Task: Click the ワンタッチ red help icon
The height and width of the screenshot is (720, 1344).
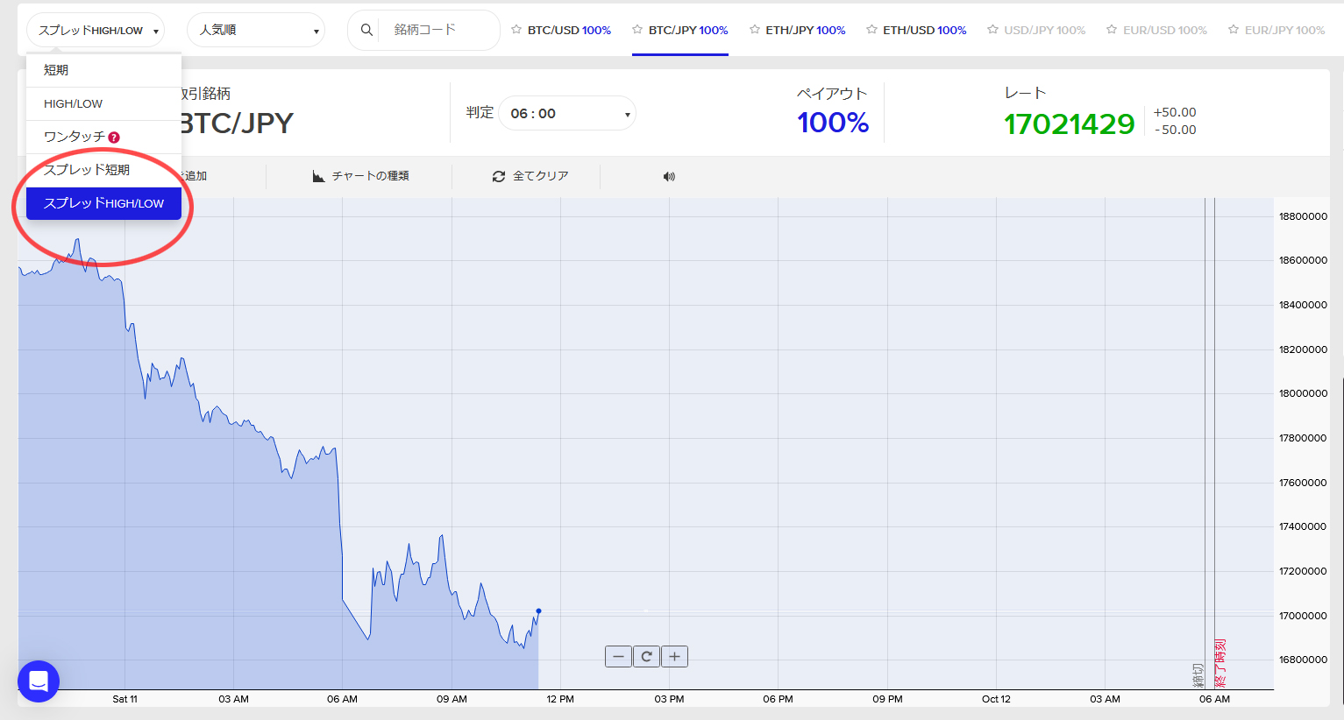Action: pyautogui.click(x=114, y=138)
